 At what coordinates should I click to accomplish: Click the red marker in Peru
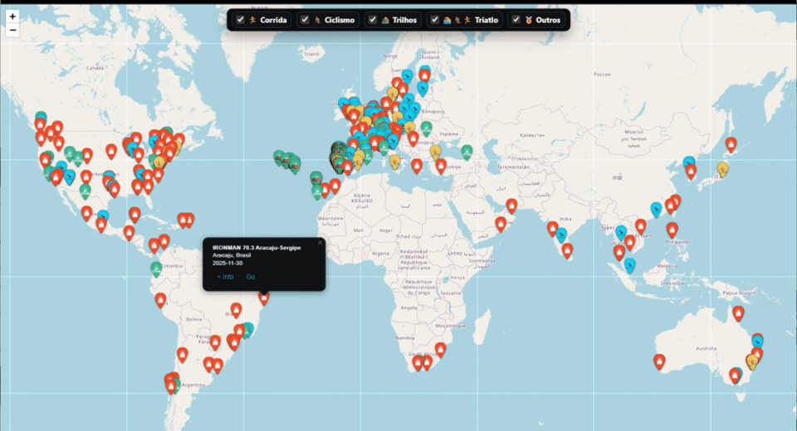160,299
